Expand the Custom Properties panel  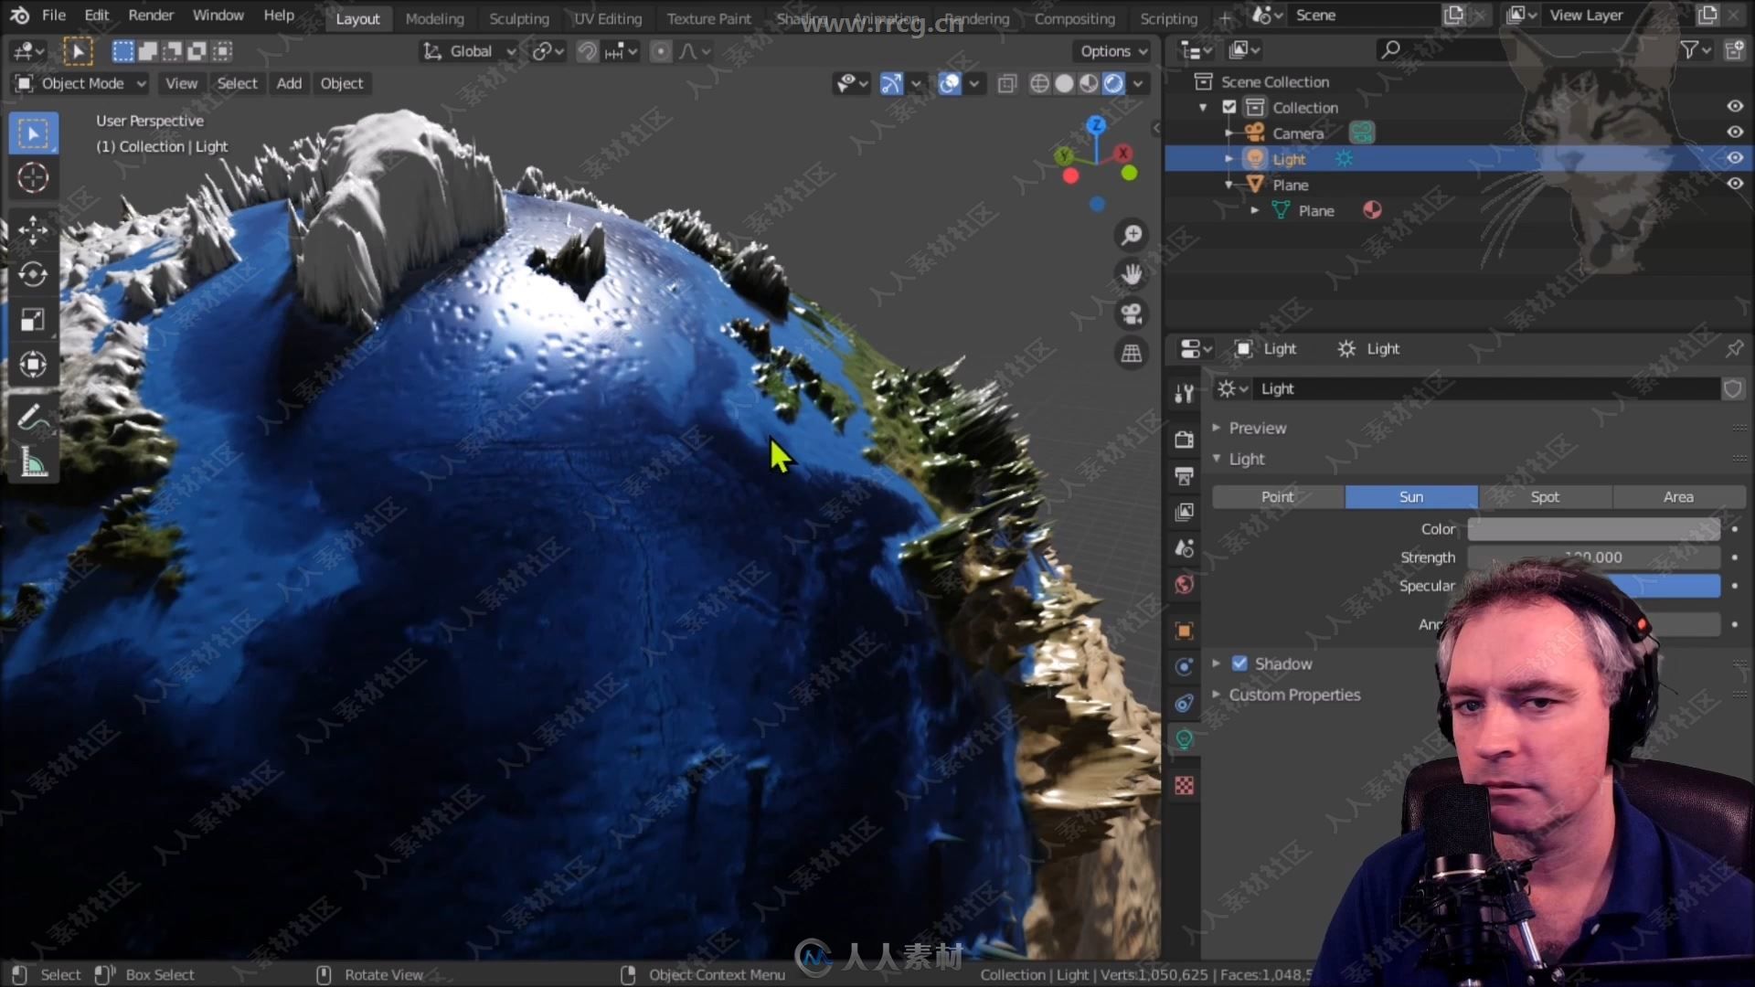coord(1217,695)
